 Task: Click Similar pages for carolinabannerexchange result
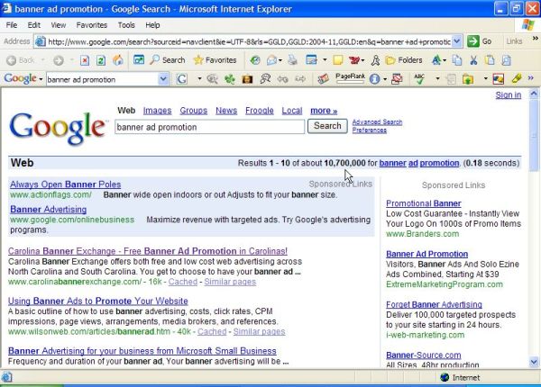pyautogui.click(x=230, y=282)
